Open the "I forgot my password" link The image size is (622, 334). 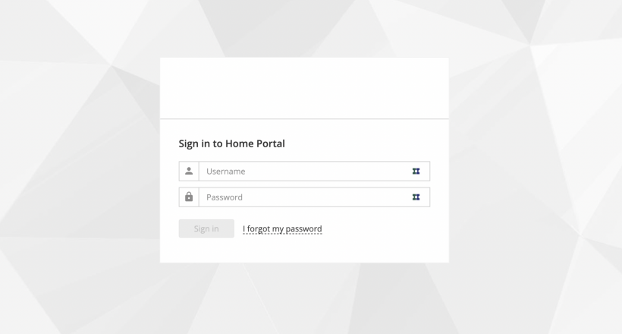[x=282, y=228]
